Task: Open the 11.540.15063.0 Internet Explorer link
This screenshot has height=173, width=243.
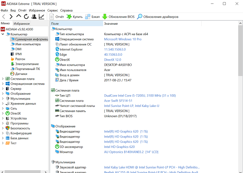Action: [115, 49]
